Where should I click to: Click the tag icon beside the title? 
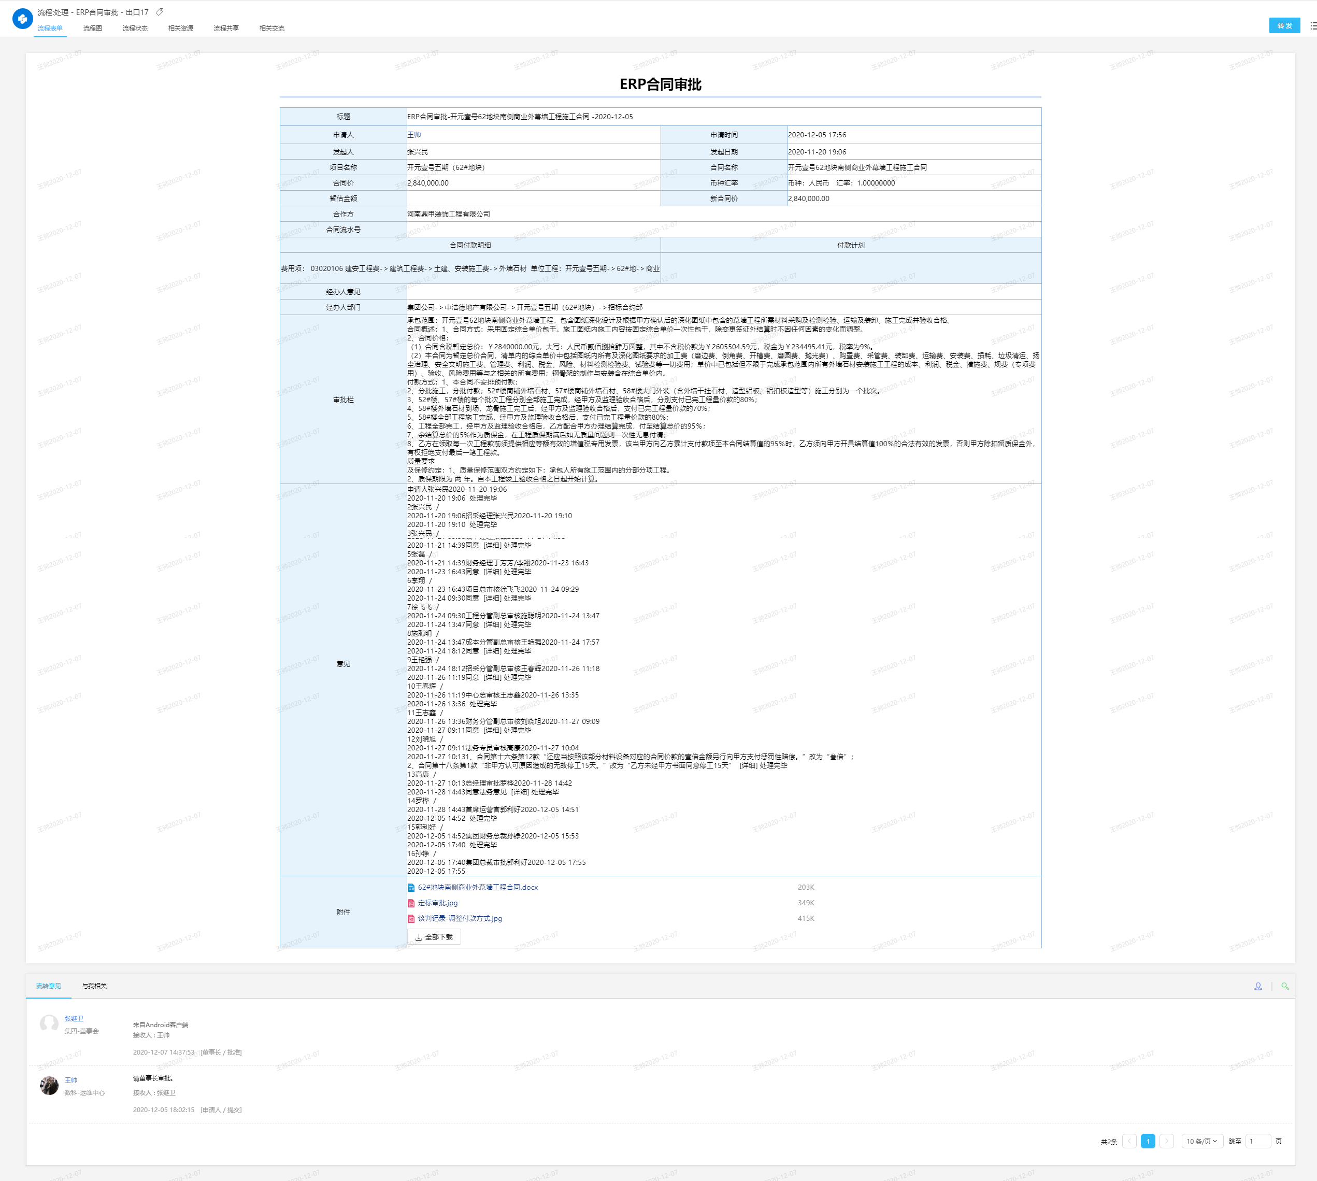coord(160,12)
